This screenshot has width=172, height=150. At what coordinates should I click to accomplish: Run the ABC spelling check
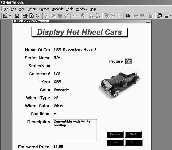click(x=38, y=16)
